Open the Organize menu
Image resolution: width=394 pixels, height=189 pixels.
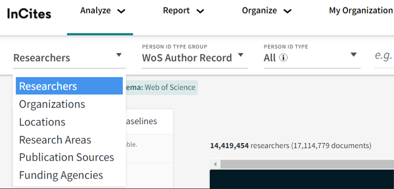pos(266,11)
